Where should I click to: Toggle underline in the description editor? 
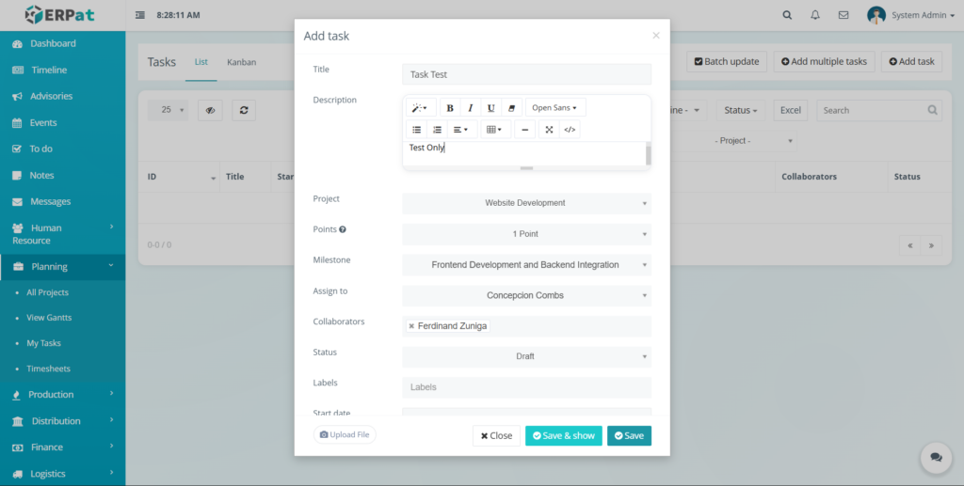(490, 108)
